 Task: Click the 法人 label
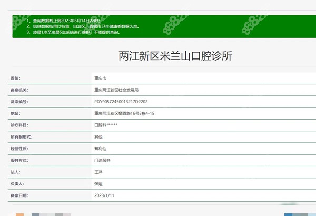(x=15, y=172)
